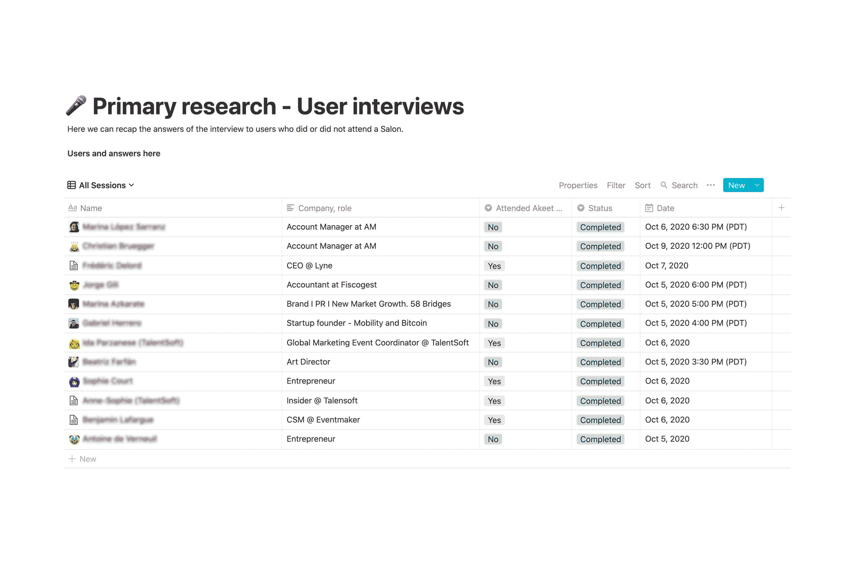Click the Completed status tag in the Art Director row
Screen dimensions: 861x568
coord(600,362)
